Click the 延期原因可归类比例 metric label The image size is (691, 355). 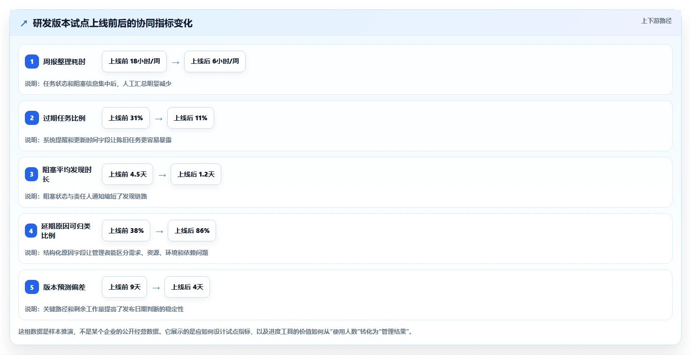pyautogui.click(x=66, y=231)
